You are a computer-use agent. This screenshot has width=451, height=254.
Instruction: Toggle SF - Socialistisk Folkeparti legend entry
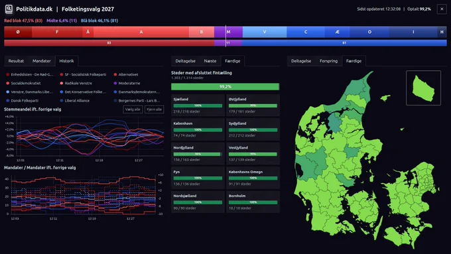(83, 74)
